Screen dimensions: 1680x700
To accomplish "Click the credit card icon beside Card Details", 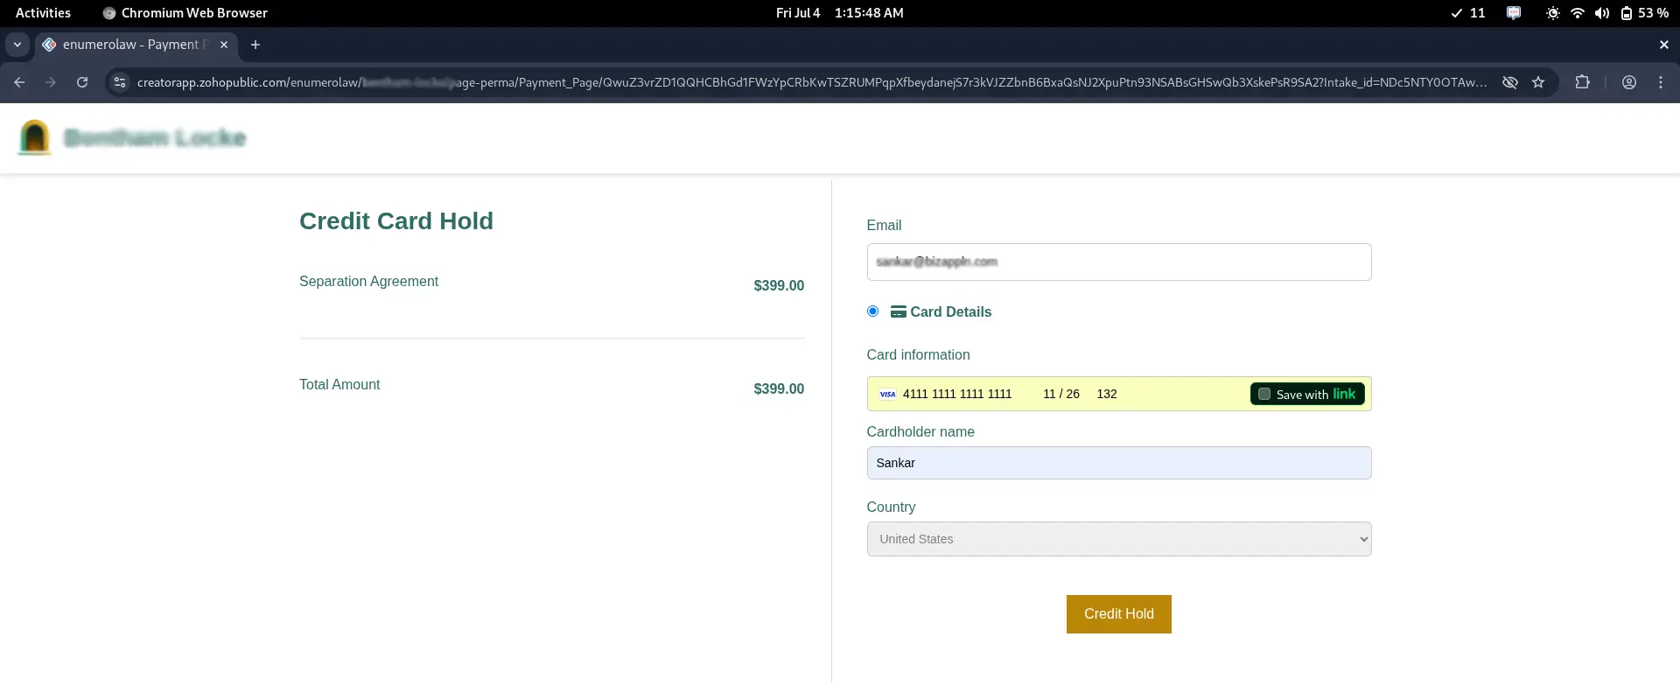I will pos(898,311).
